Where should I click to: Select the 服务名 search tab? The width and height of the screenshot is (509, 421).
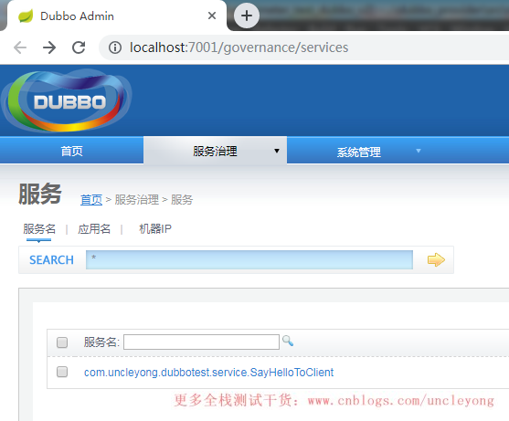pos(39,229)
